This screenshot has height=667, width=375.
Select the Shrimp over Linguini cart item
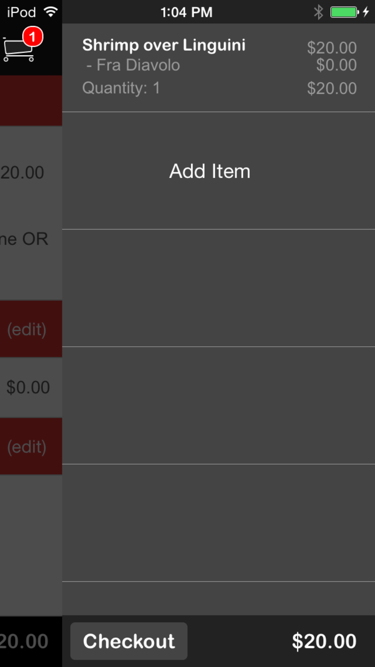coord(164,45)
